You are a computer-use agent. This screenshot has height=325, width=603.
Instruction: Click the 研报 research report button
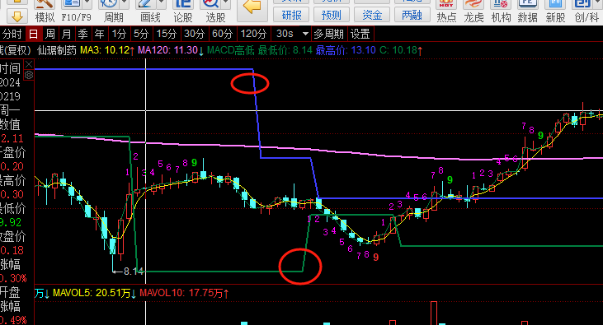coord(291,16)
